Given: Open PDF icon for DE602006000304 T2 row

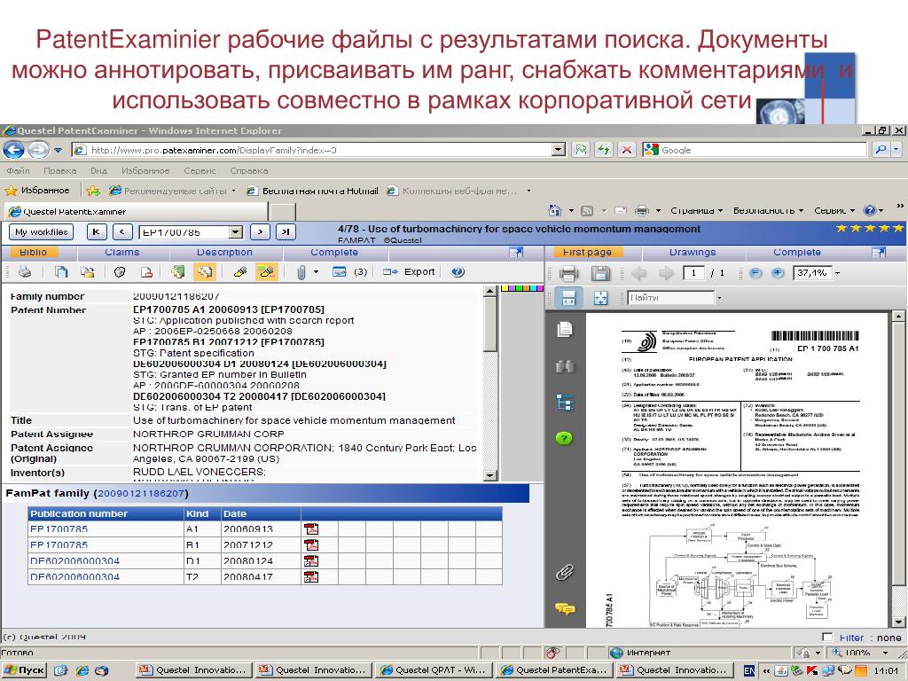Looking at the screenshot, I should [311, 576].
